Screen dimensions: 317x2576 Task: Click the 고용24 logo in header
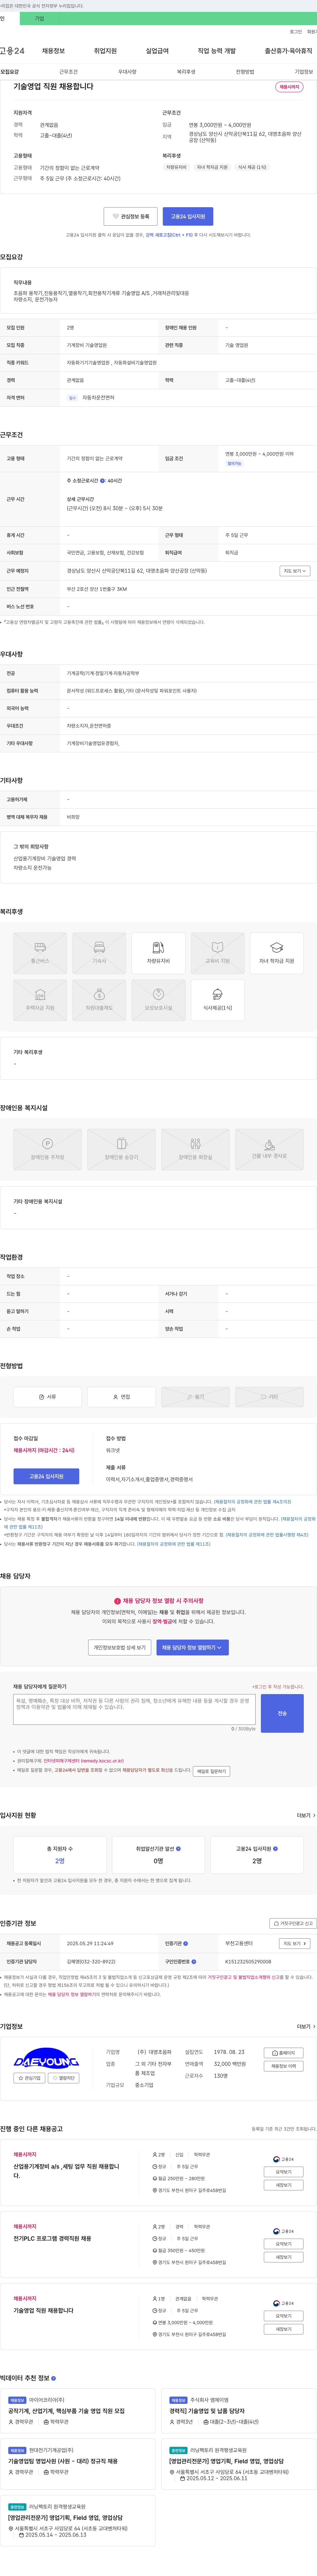(12, 51)
